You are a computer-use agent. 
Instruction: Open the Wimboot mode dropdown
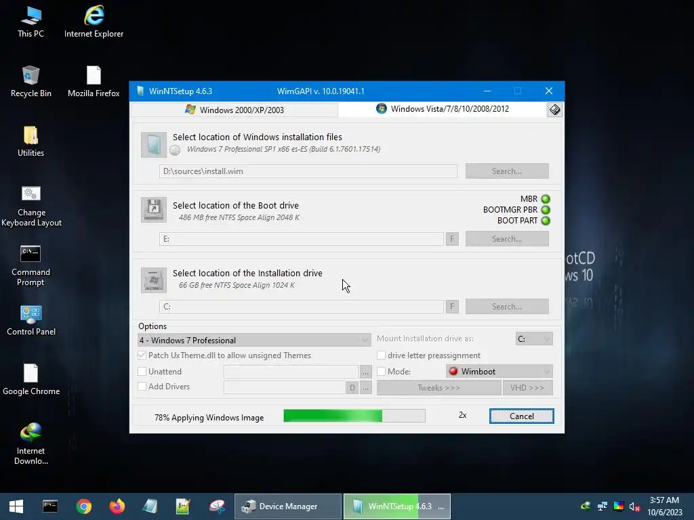click(499, 372)
